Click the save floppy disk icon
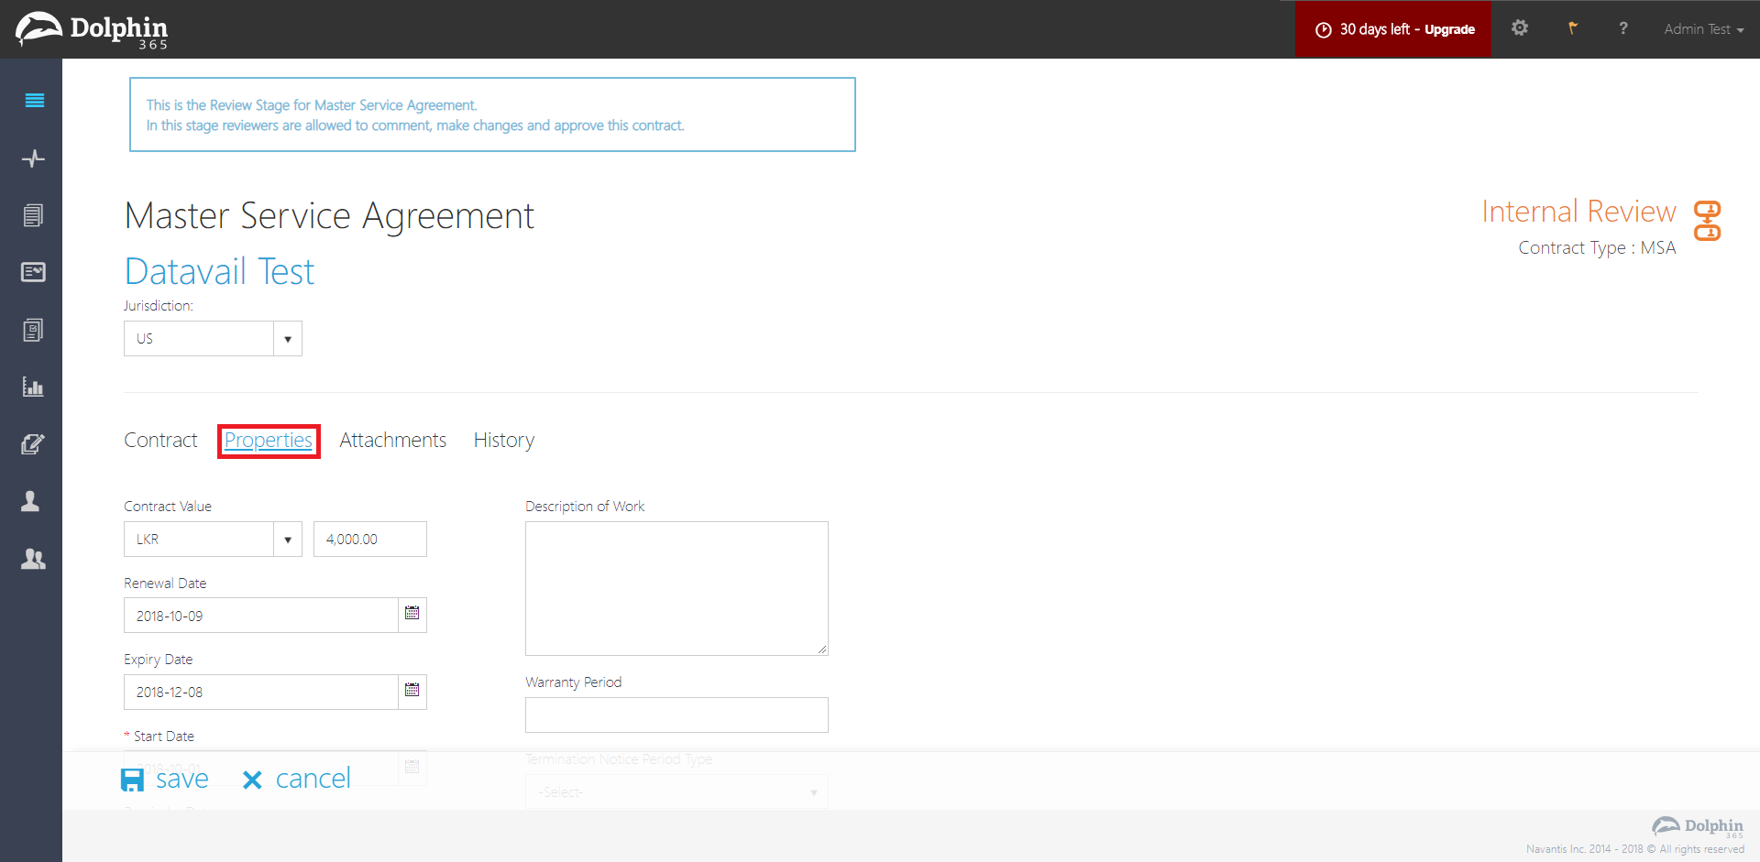Image resolution: width=1760 pixels, height=862 pixels. (x=133, y=780)
